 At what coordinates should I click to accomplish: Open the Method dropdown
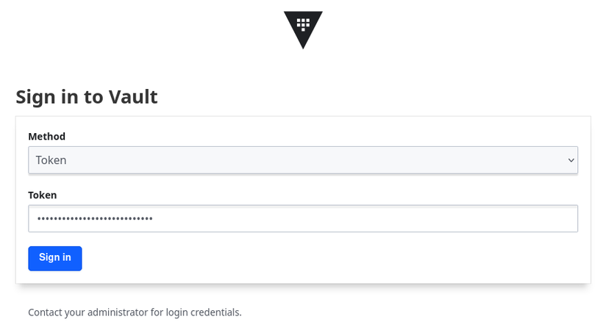pos(302,160)
